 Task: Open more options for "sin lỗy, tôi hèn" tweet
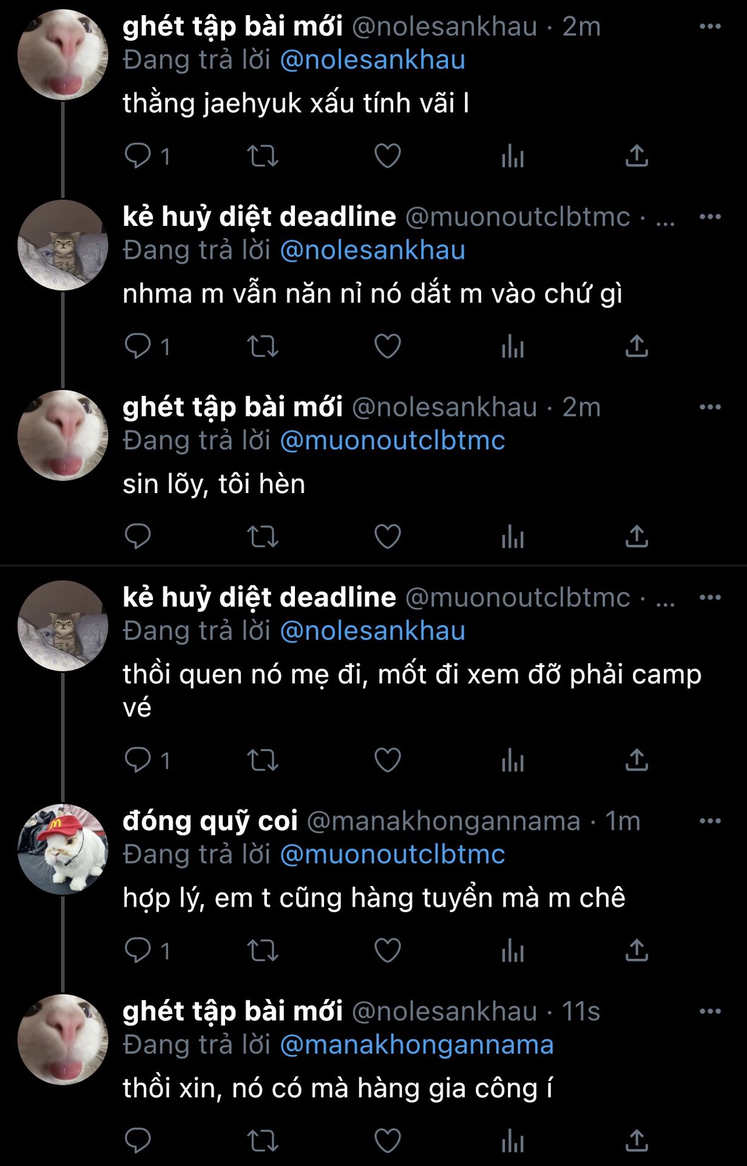pyautogui.click(x=710, y=407)
